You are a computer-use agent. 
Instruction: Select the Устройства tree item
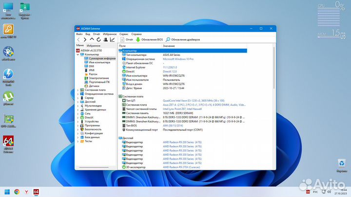click(90, 122)
